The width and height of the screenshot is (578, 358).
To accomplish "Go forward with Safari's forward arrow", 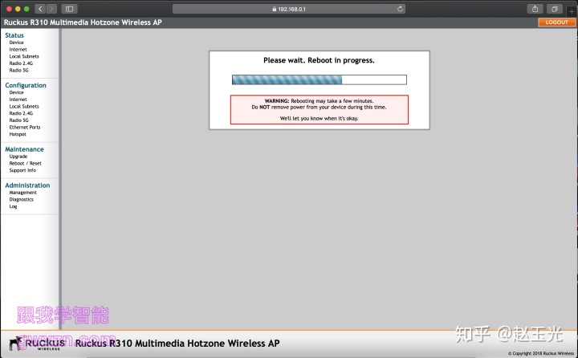I will click(x=51, y=9).
